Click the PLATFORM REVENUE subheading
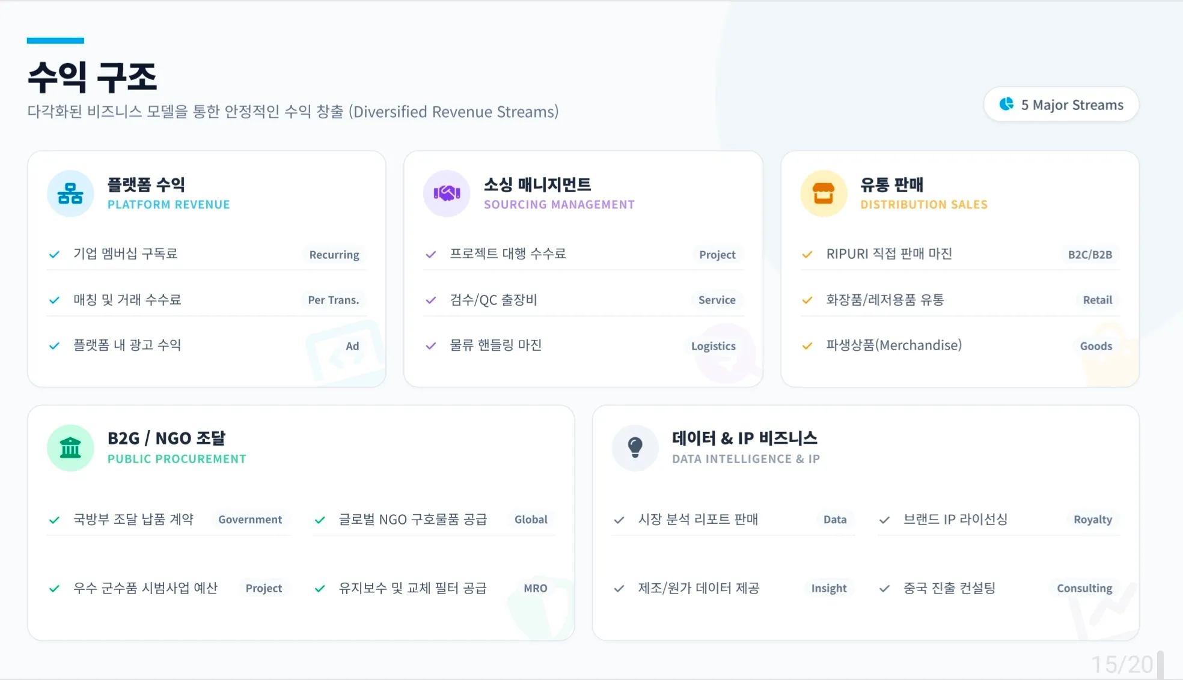This screenshot has width=1183, height=680. pyautogui.click(x=169, y=204)
